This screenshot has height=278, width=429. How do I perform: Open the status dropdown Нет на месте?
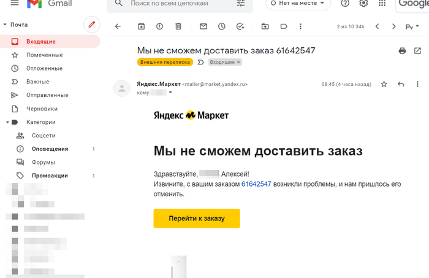tap(298, 3)
